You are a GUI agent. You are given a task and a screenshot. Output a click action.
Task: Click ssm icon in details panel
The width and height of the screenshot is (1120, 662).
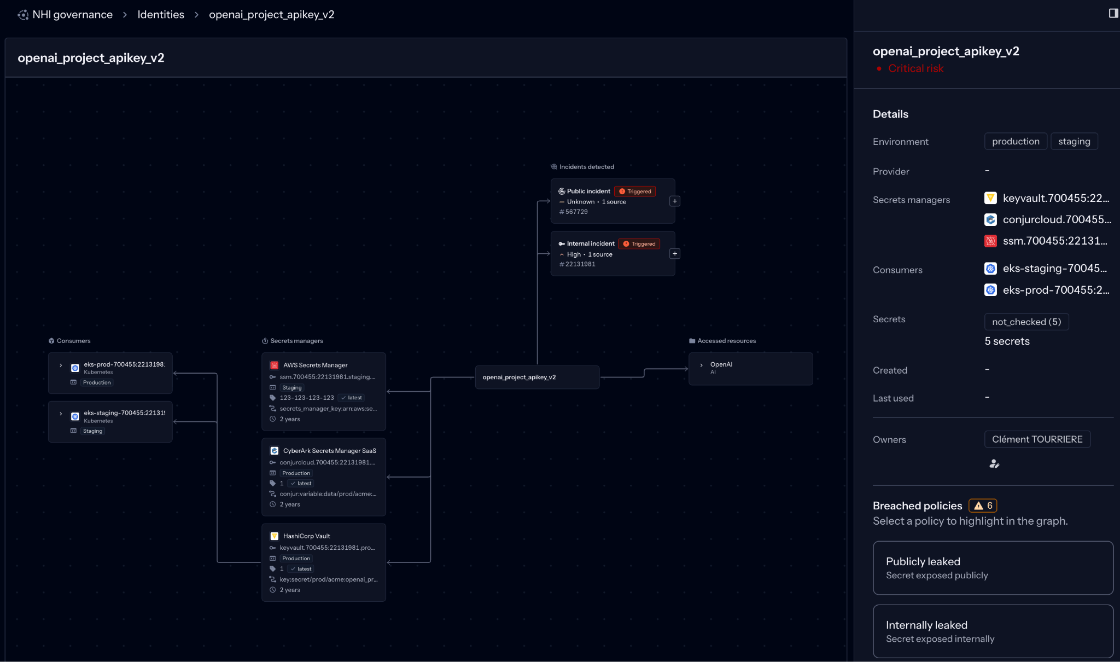tap(990, 241)
